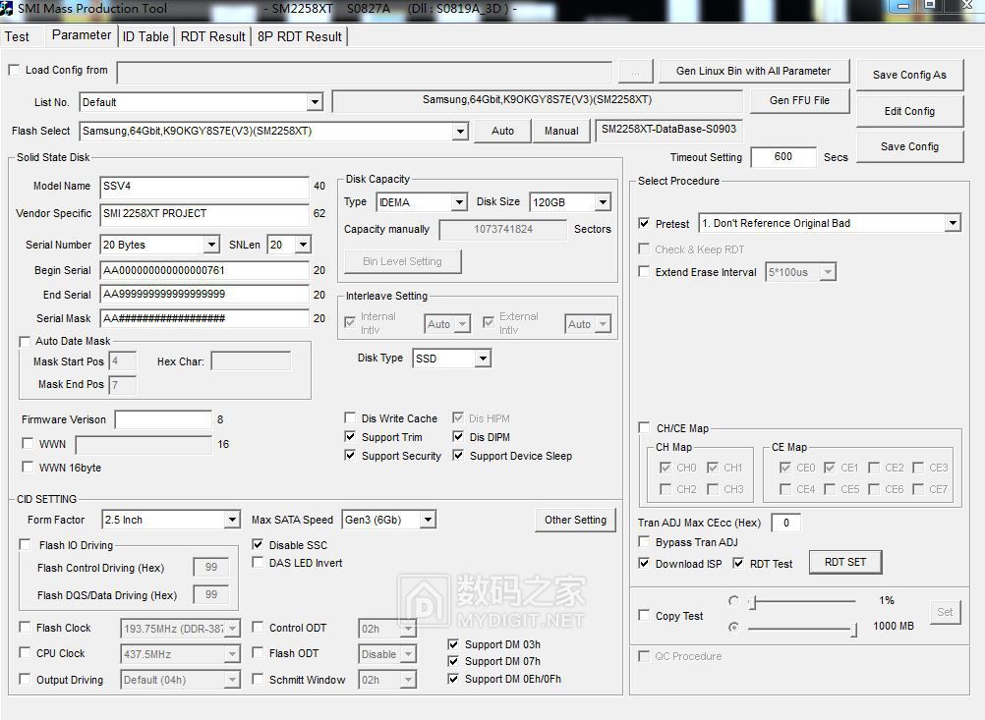The image size is (985, 720).
Task: Expand the Form Factor dropdown
Action: click(x=232, y=520)
